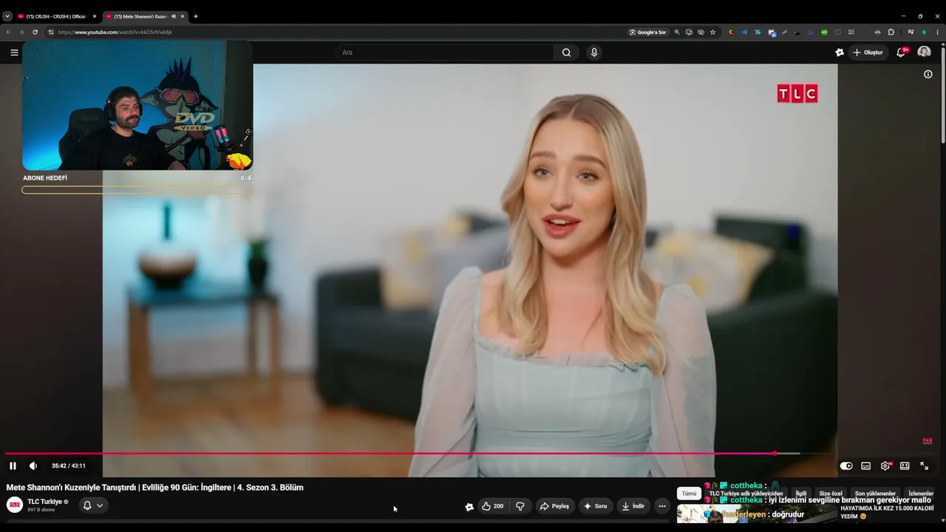Image resolution: width=946 pixels, height=532 pixels.
Task: Share the video with Paylaş
Action: [555, 506]
